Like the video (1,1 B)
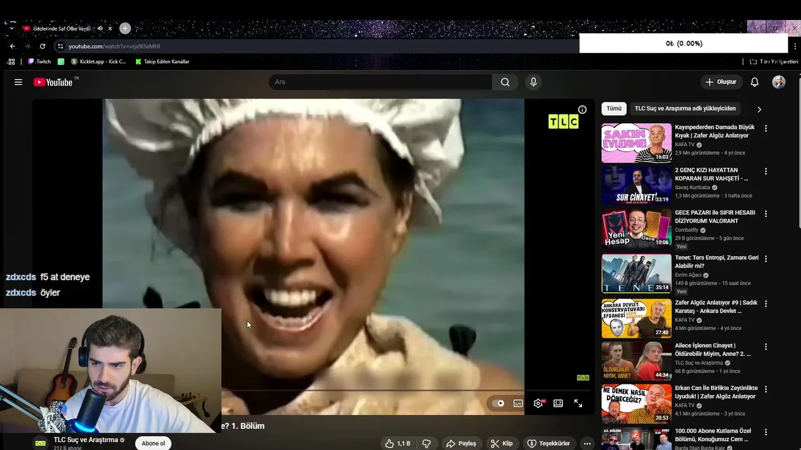This screenshot has height=450, width=801. tap(397, 443)
